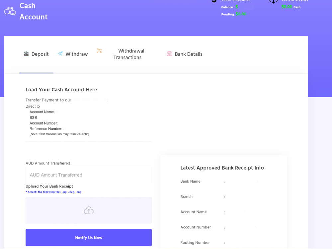
Task: Switch to the Bank Details tab
Action: (x=185, y=54)
